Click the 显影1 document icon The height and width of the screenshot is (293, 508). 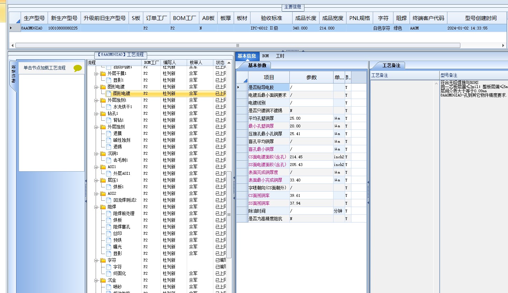point(109,80)
